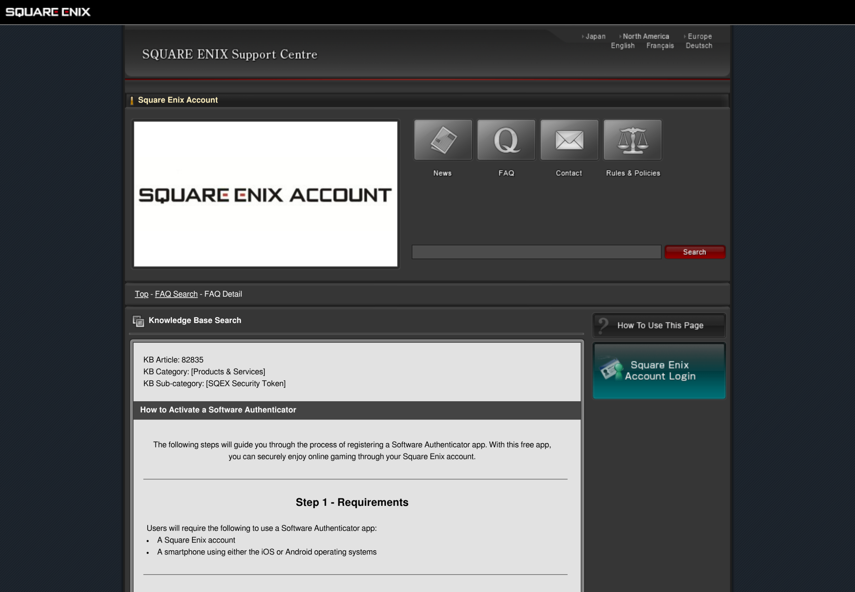Image resolution: width=855 pixels, height=592 pixels.
Task: Open the FAQ Q icon
Action: click(506, 140)
